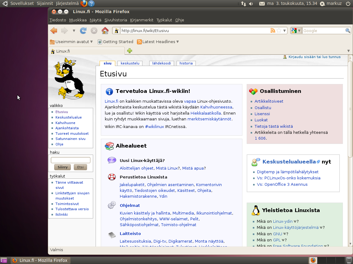This screenshot has width=353, height=264.
Task: Open the history dropdown beside forward arrow
Action: click(74, 31)
